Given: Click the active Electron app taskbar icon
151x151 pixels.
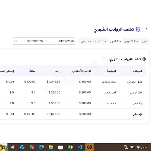Looking at the screenshot, I should coord(90,147).
